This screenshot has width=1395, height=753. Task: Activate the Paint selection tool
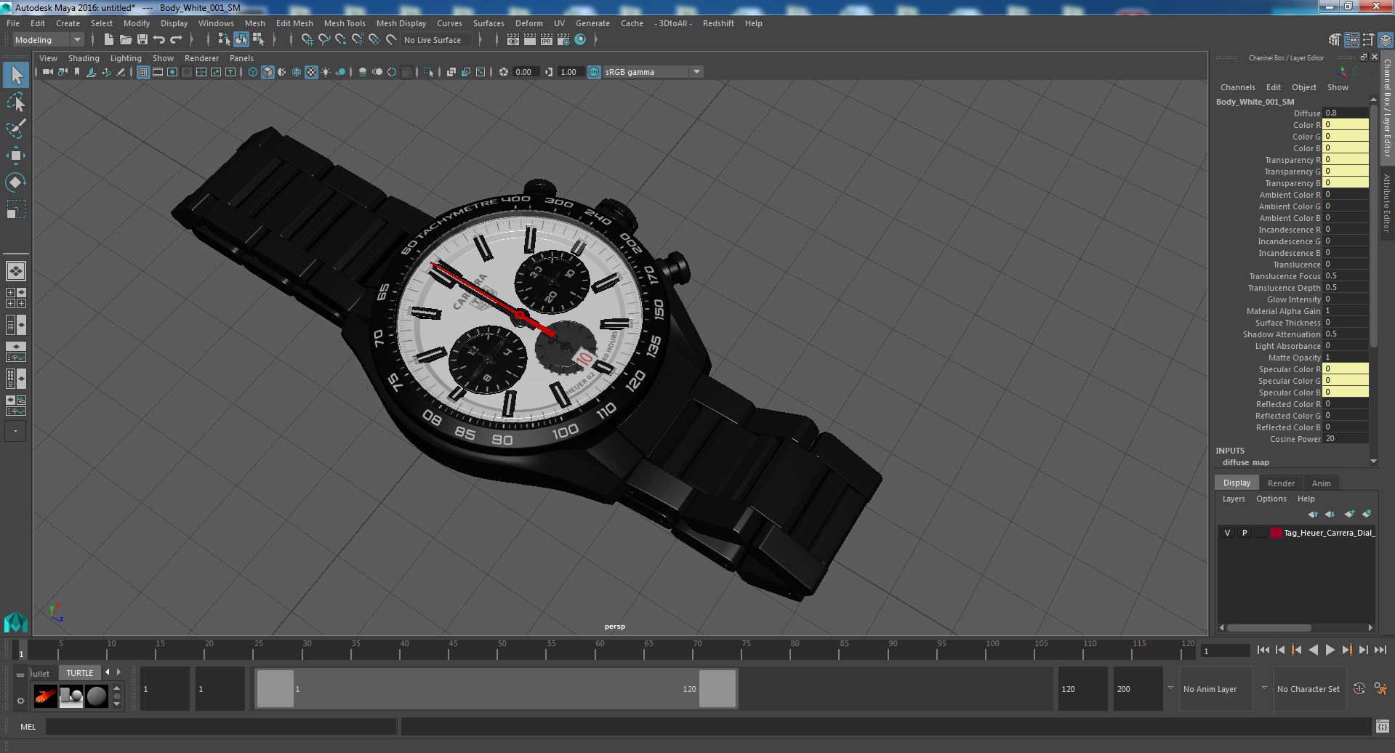[16, 129]
